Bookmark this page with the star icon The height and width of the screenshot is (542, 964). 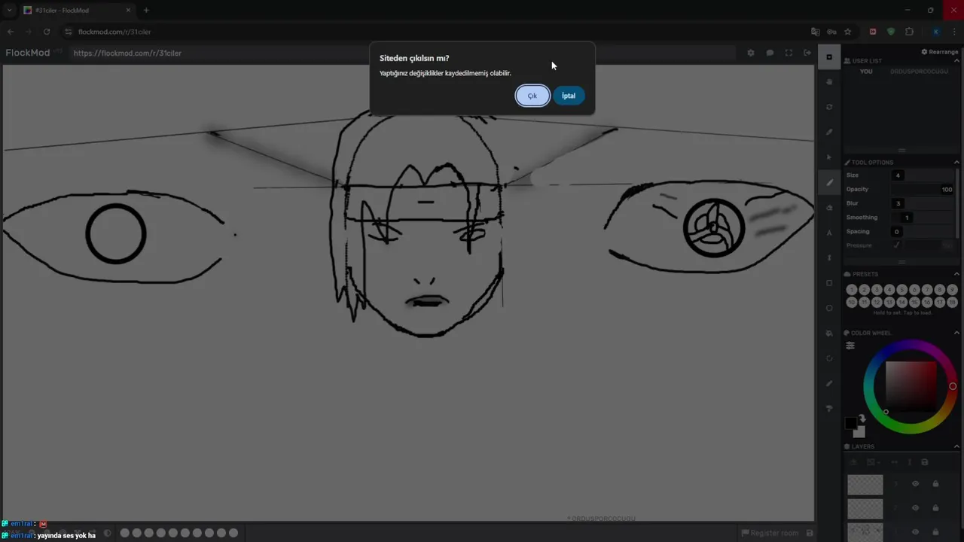click(x=847, y=32)
